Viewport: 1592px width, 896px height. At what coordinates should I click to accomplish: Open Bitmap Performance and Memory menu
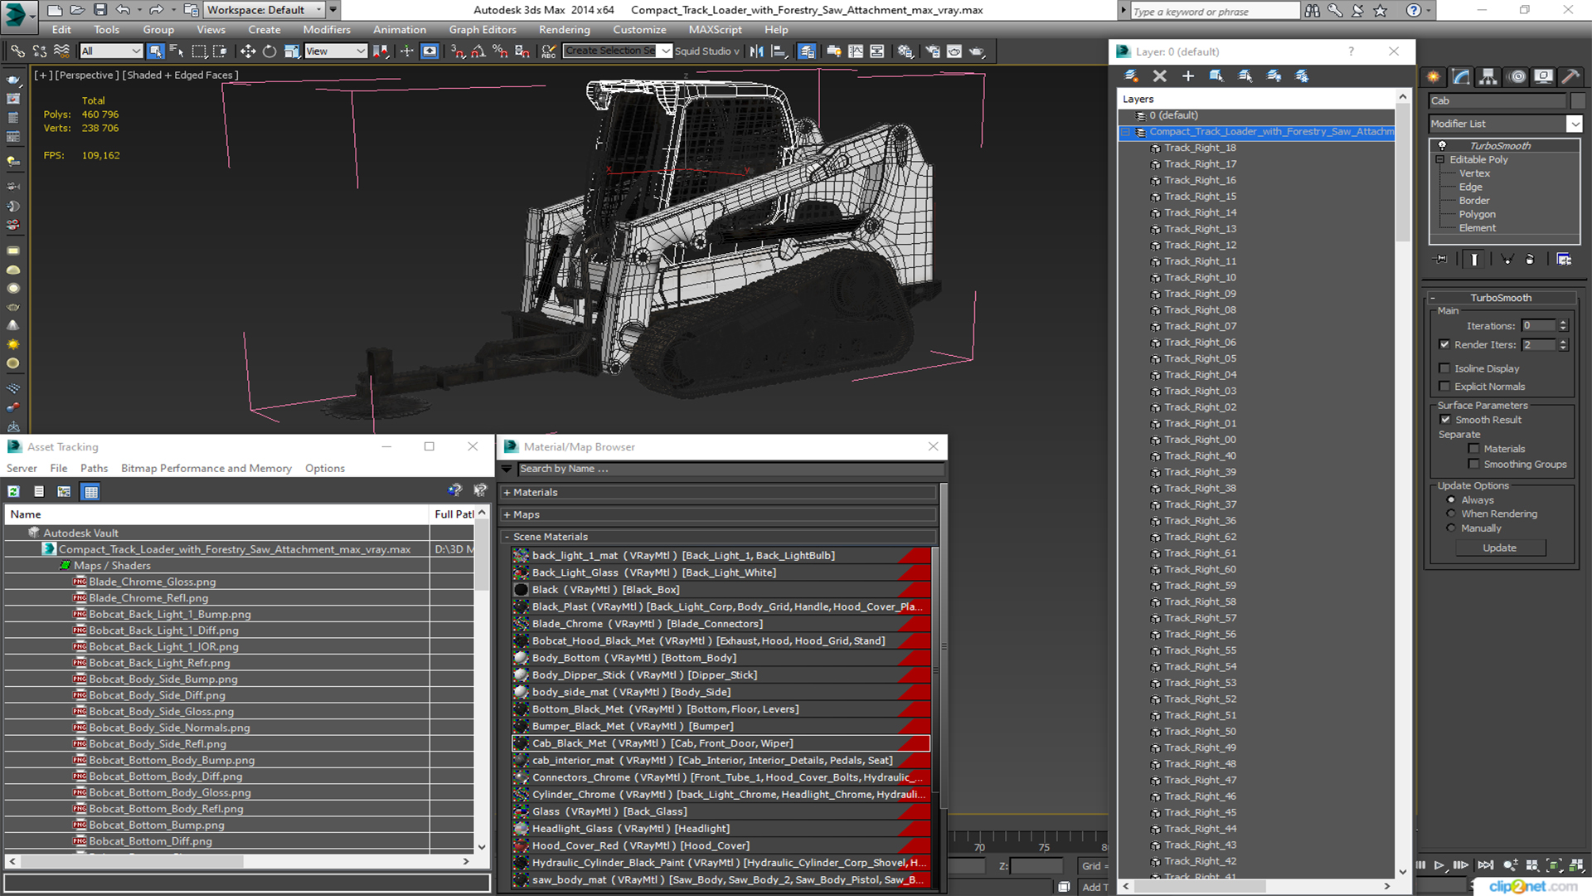click(x=206, y=469)
